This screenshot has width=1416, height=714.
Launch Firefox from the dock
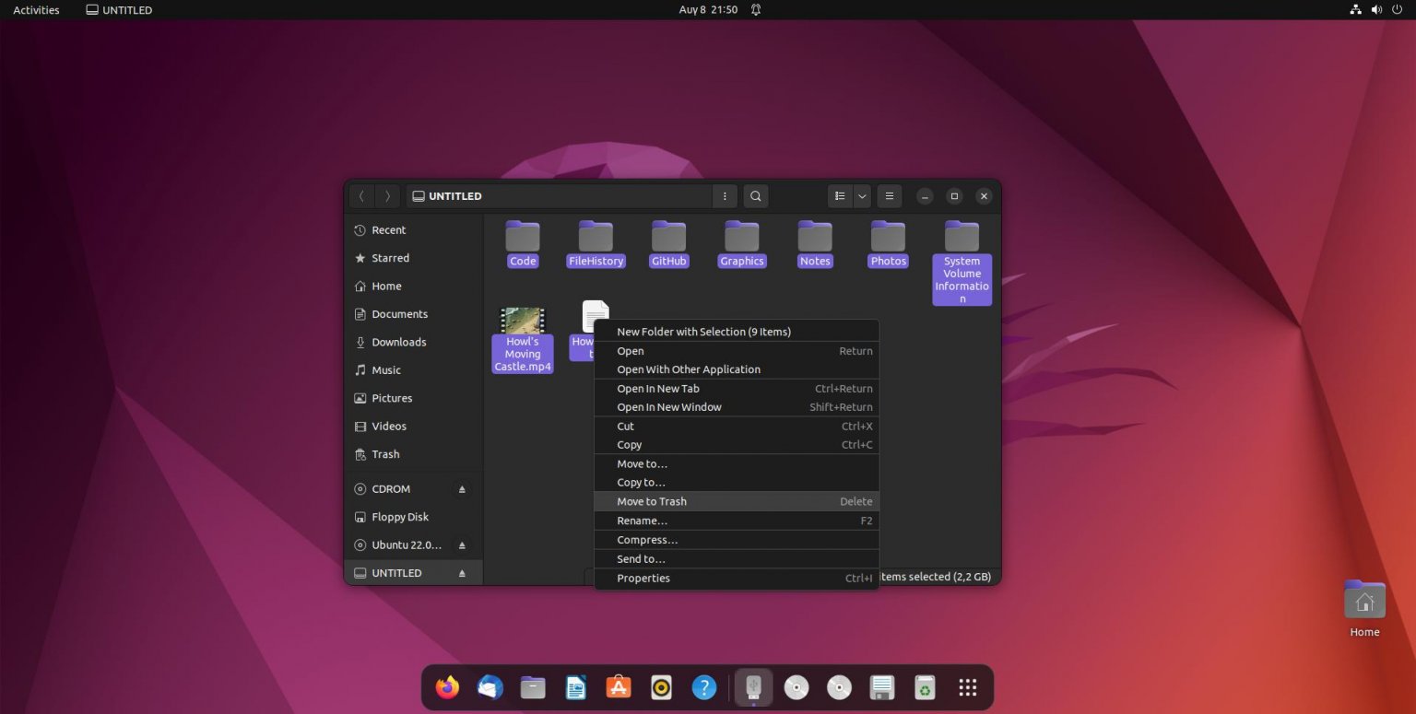[447, 686]
